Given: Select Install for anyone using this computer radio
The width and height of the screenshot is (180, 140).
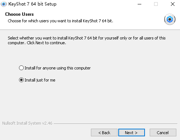Looking at the screenshot, I should click(21, 68).
